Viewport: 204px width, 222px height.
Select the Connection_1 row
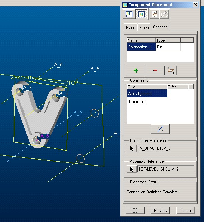tap(141, 47)
